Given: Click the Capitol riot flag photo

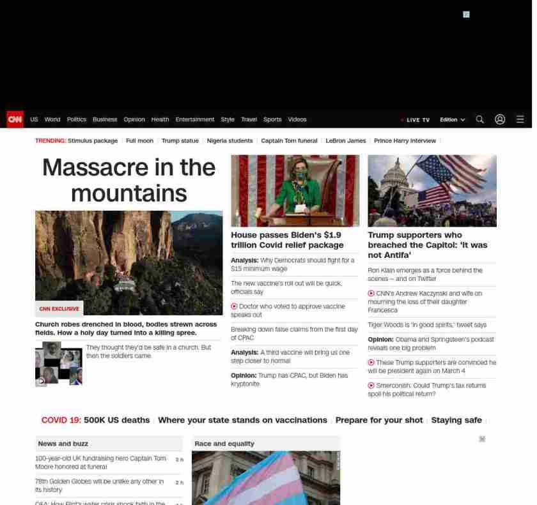Looking at the screenshot, I should pos(432,190).
